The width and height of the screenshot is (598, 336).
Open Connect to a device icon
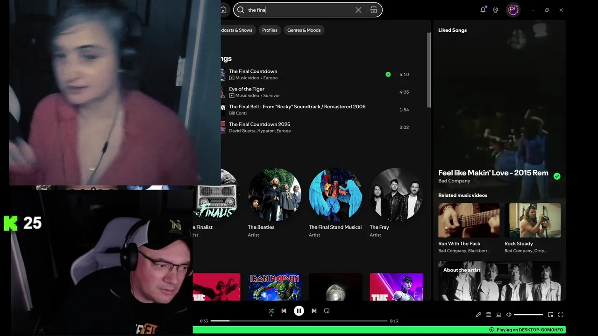pos(498,315)
